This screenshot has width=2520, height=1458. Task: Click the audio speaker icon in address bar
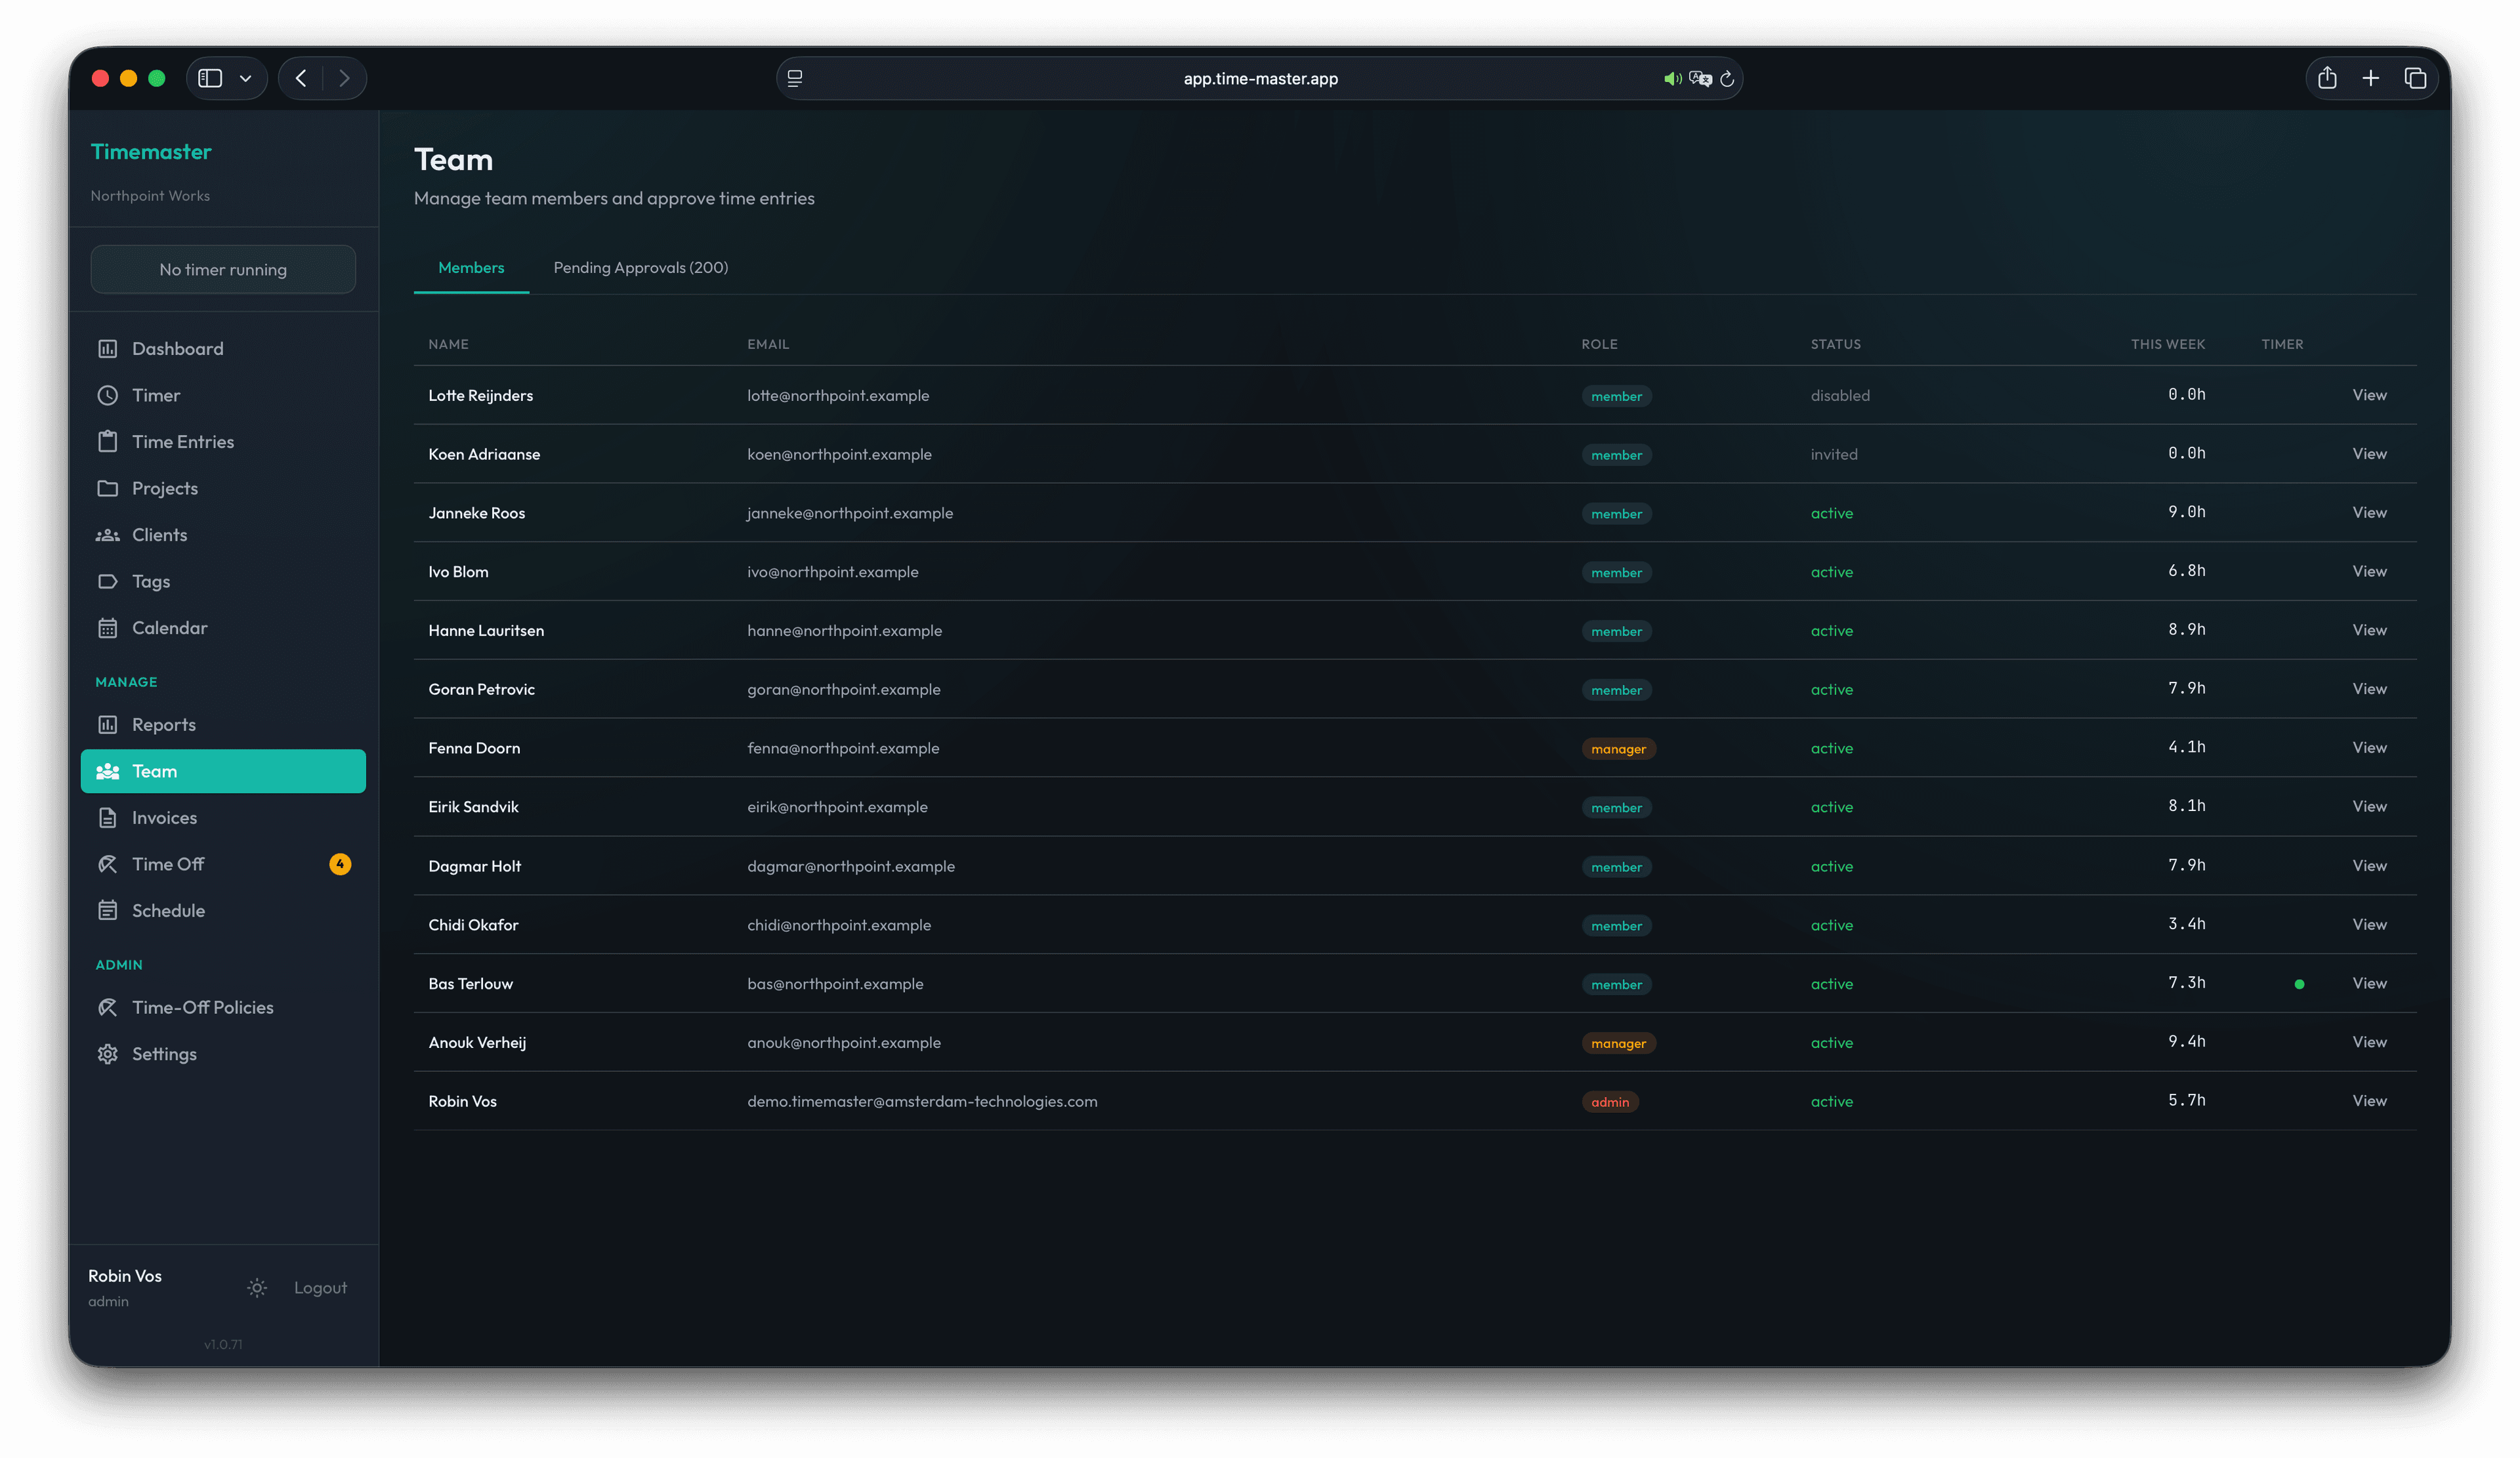[1672, 78]
